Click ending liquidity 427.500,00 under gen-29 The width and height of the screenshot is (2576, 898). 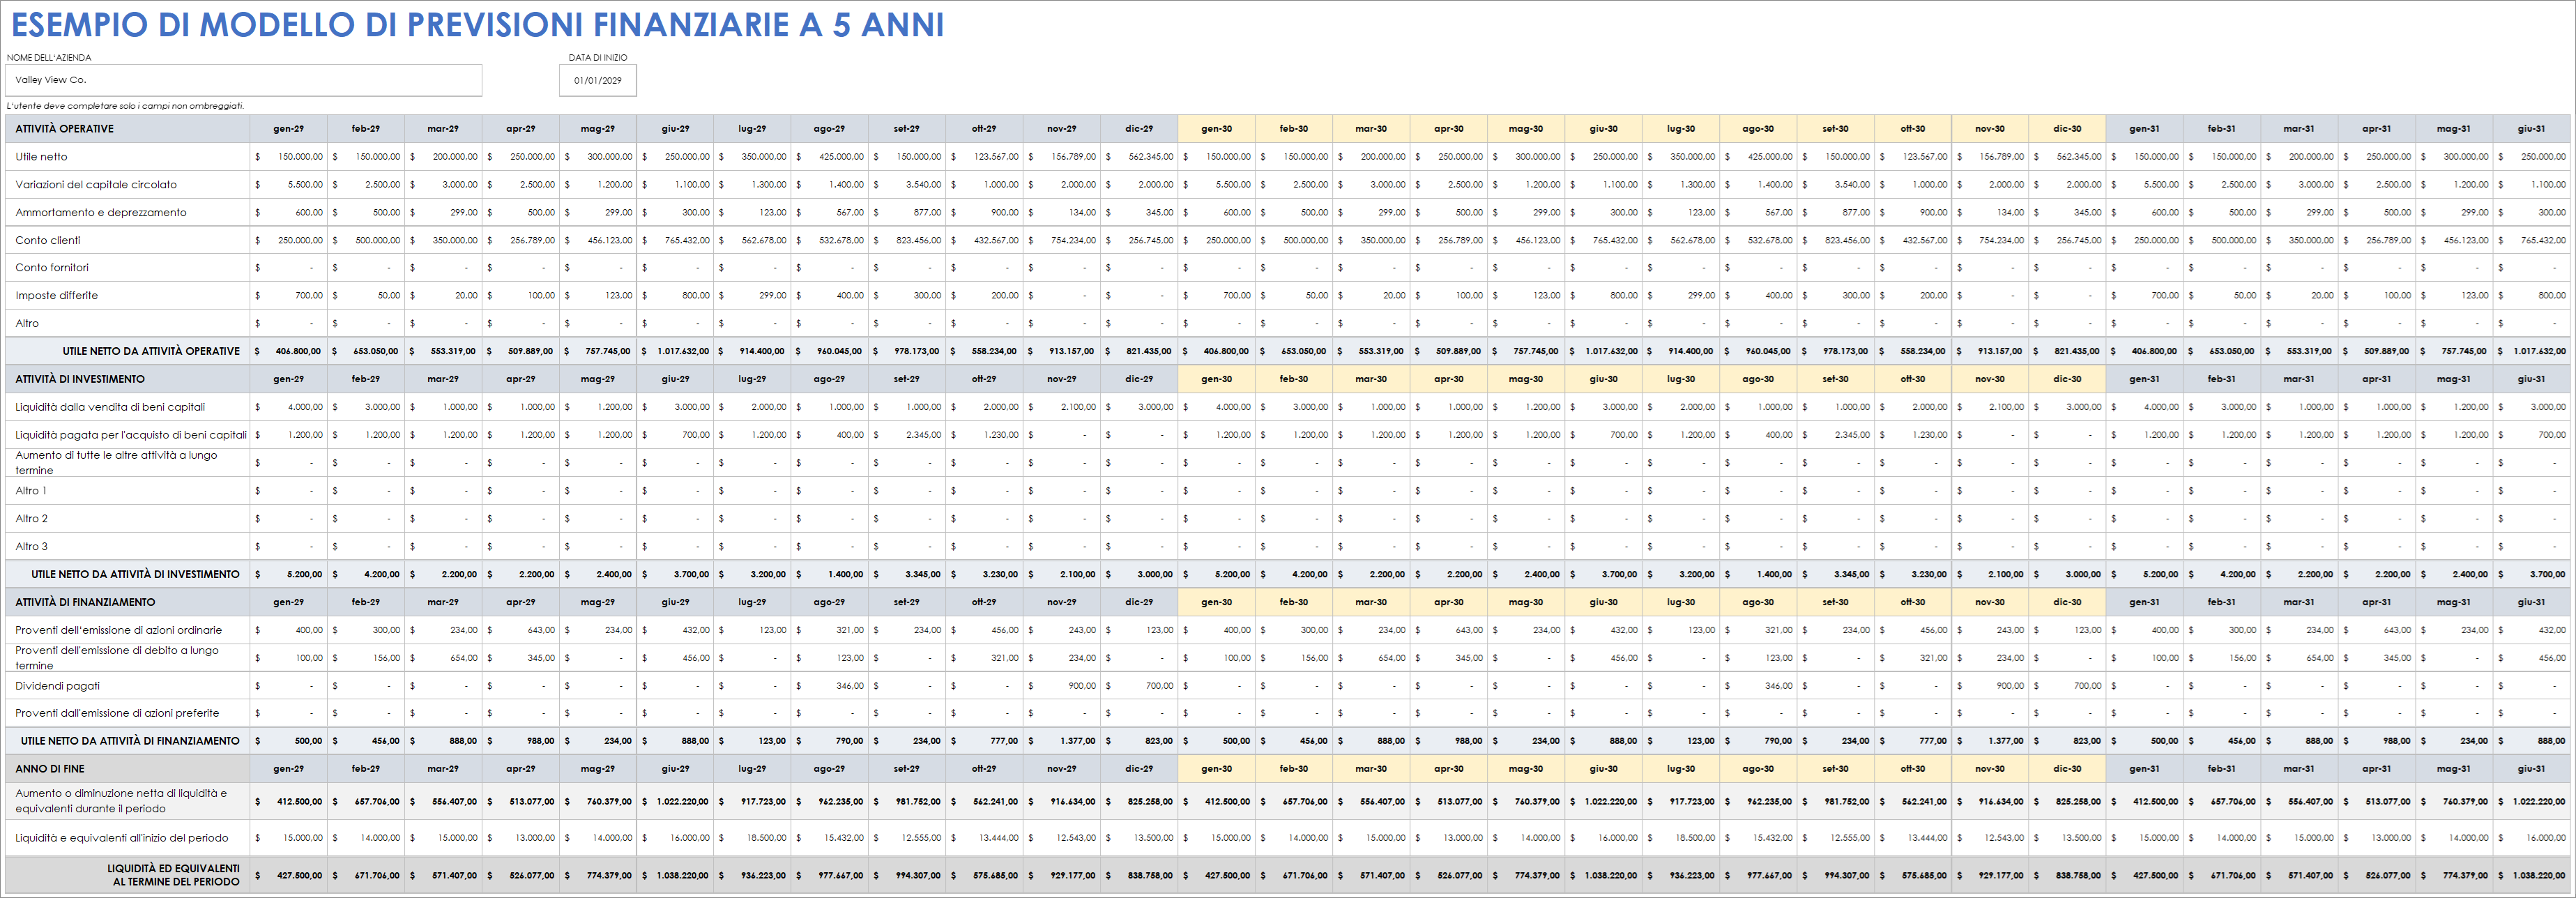[x=289, y=875]
